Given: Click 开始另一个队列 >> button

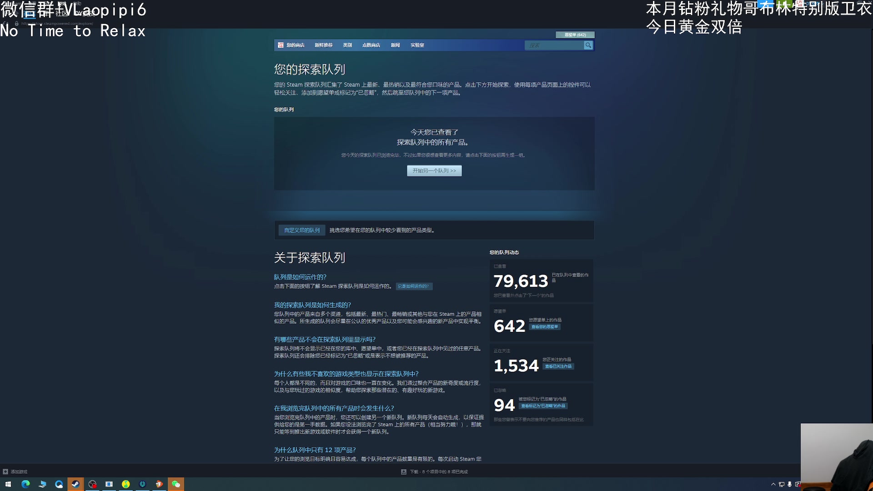Looking at the screenshot, I should [x=434, y=170].
